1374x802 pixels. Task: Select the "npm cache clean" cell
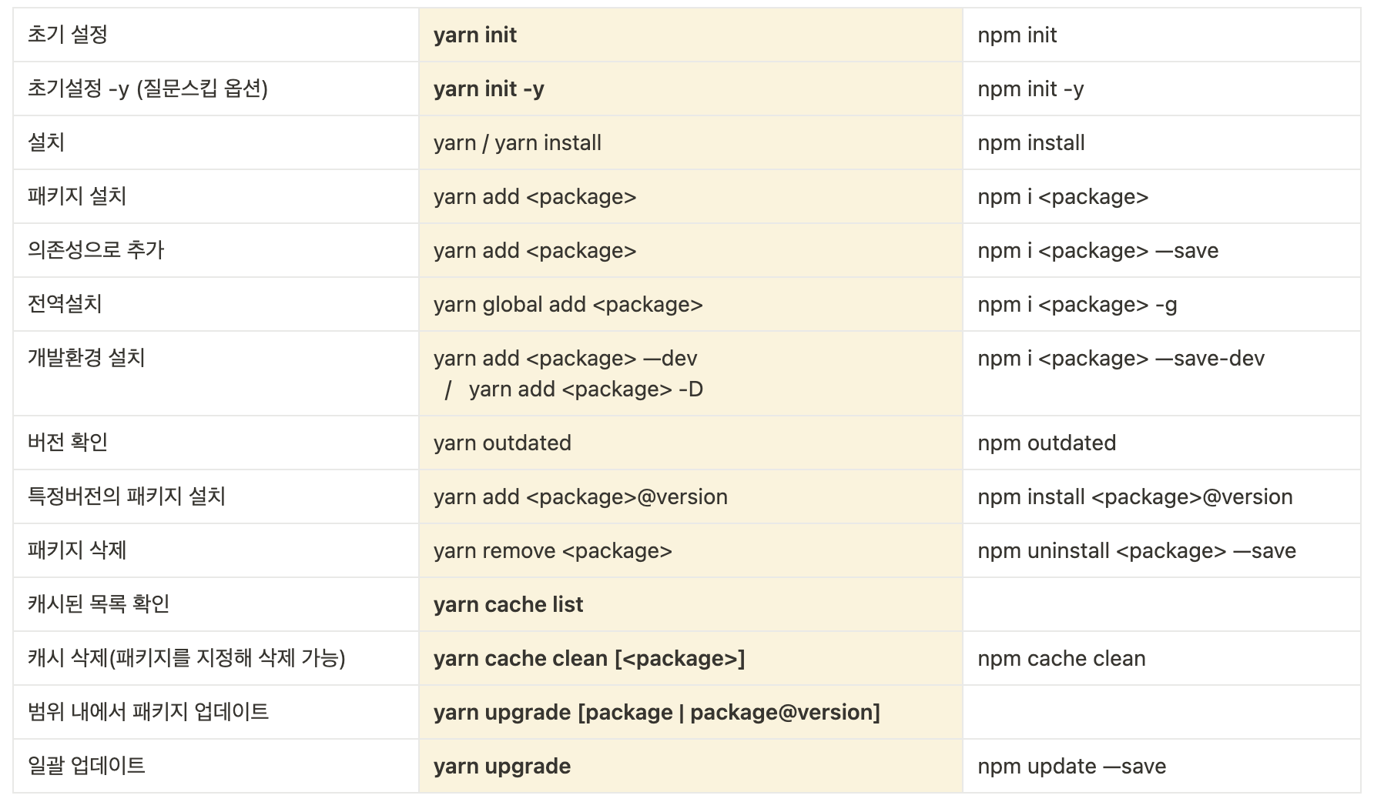coord(1061,659)
